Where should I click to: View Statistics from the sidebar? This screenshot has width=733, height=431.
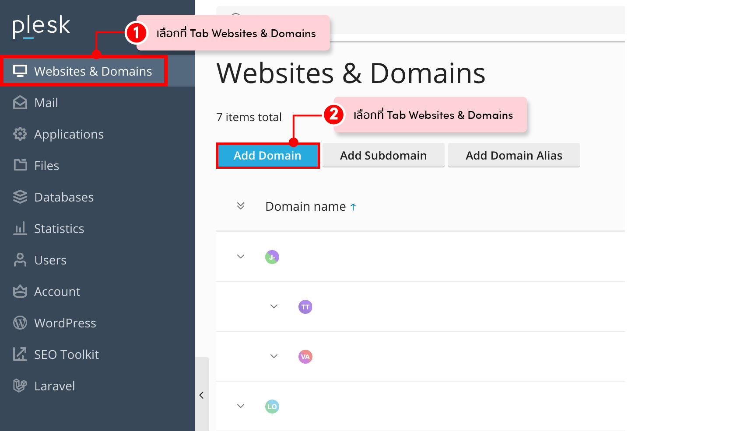click(98, 228)
